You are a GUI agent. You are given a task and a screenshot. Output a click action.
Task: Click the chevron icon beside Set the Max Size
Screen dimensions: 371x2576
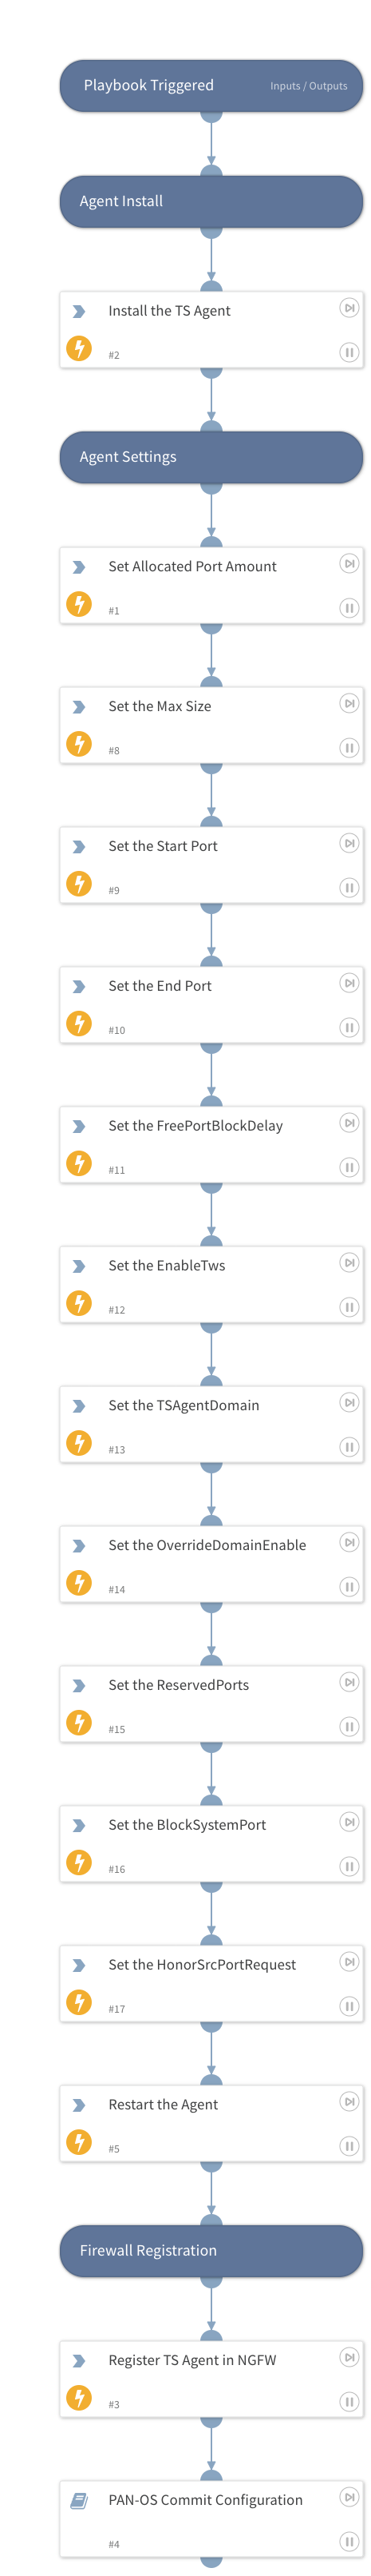(79, 707)
